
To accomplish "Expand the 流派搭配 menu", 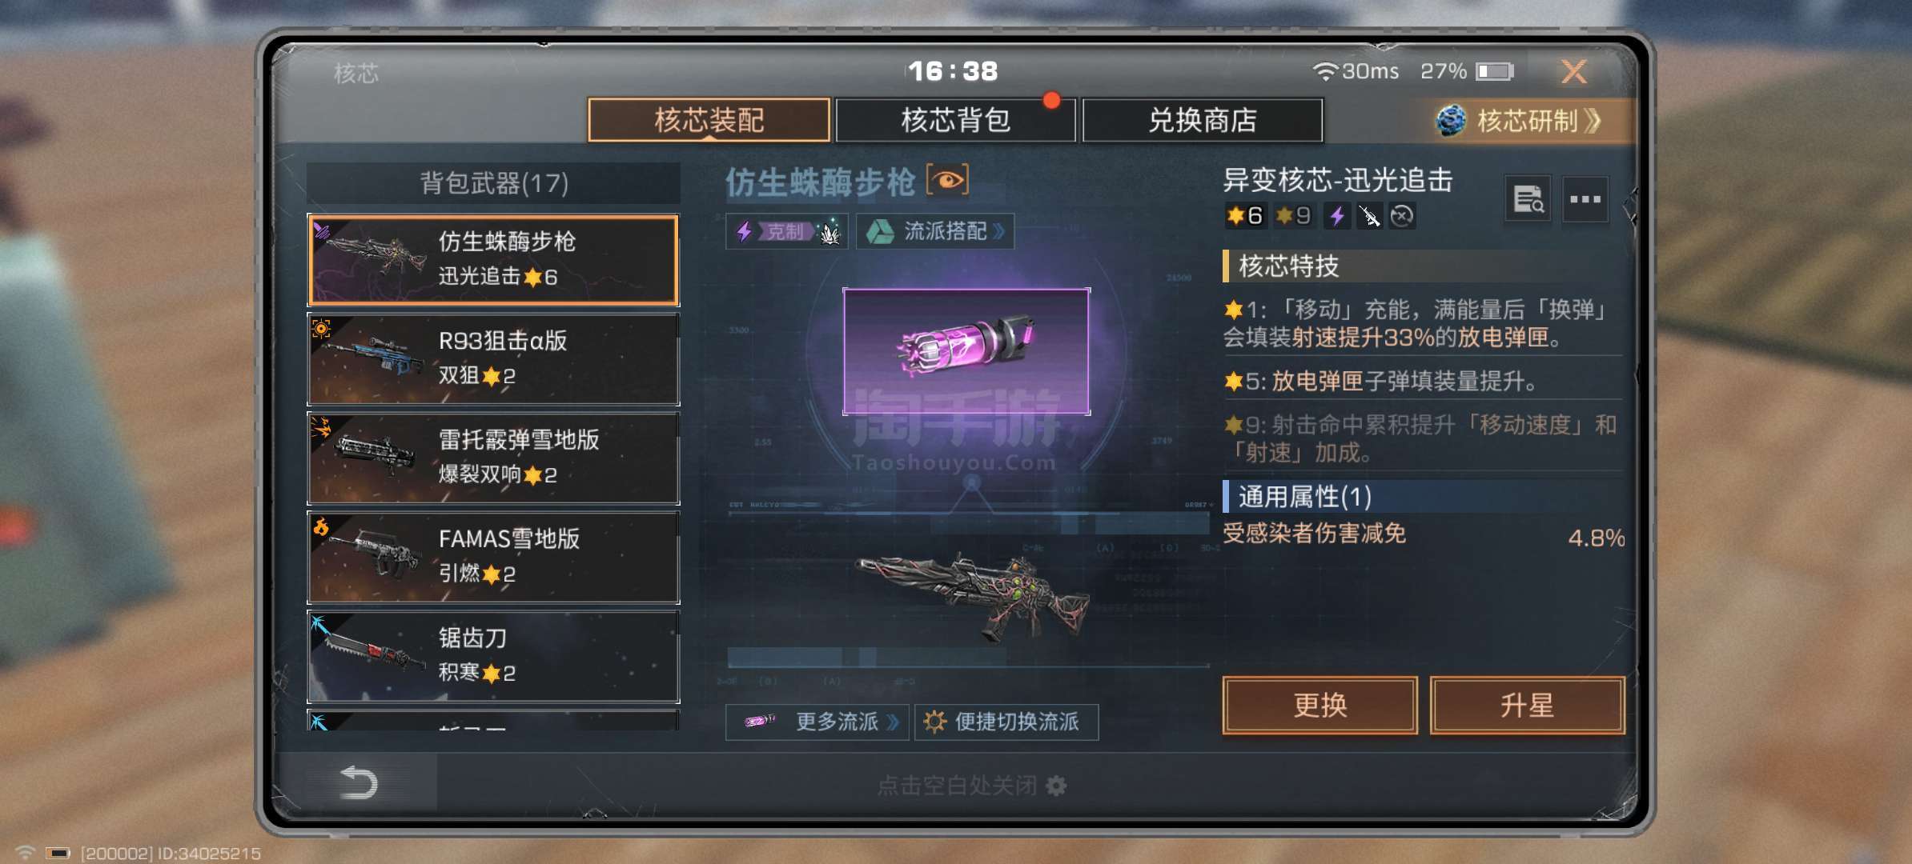I will 935,231.
